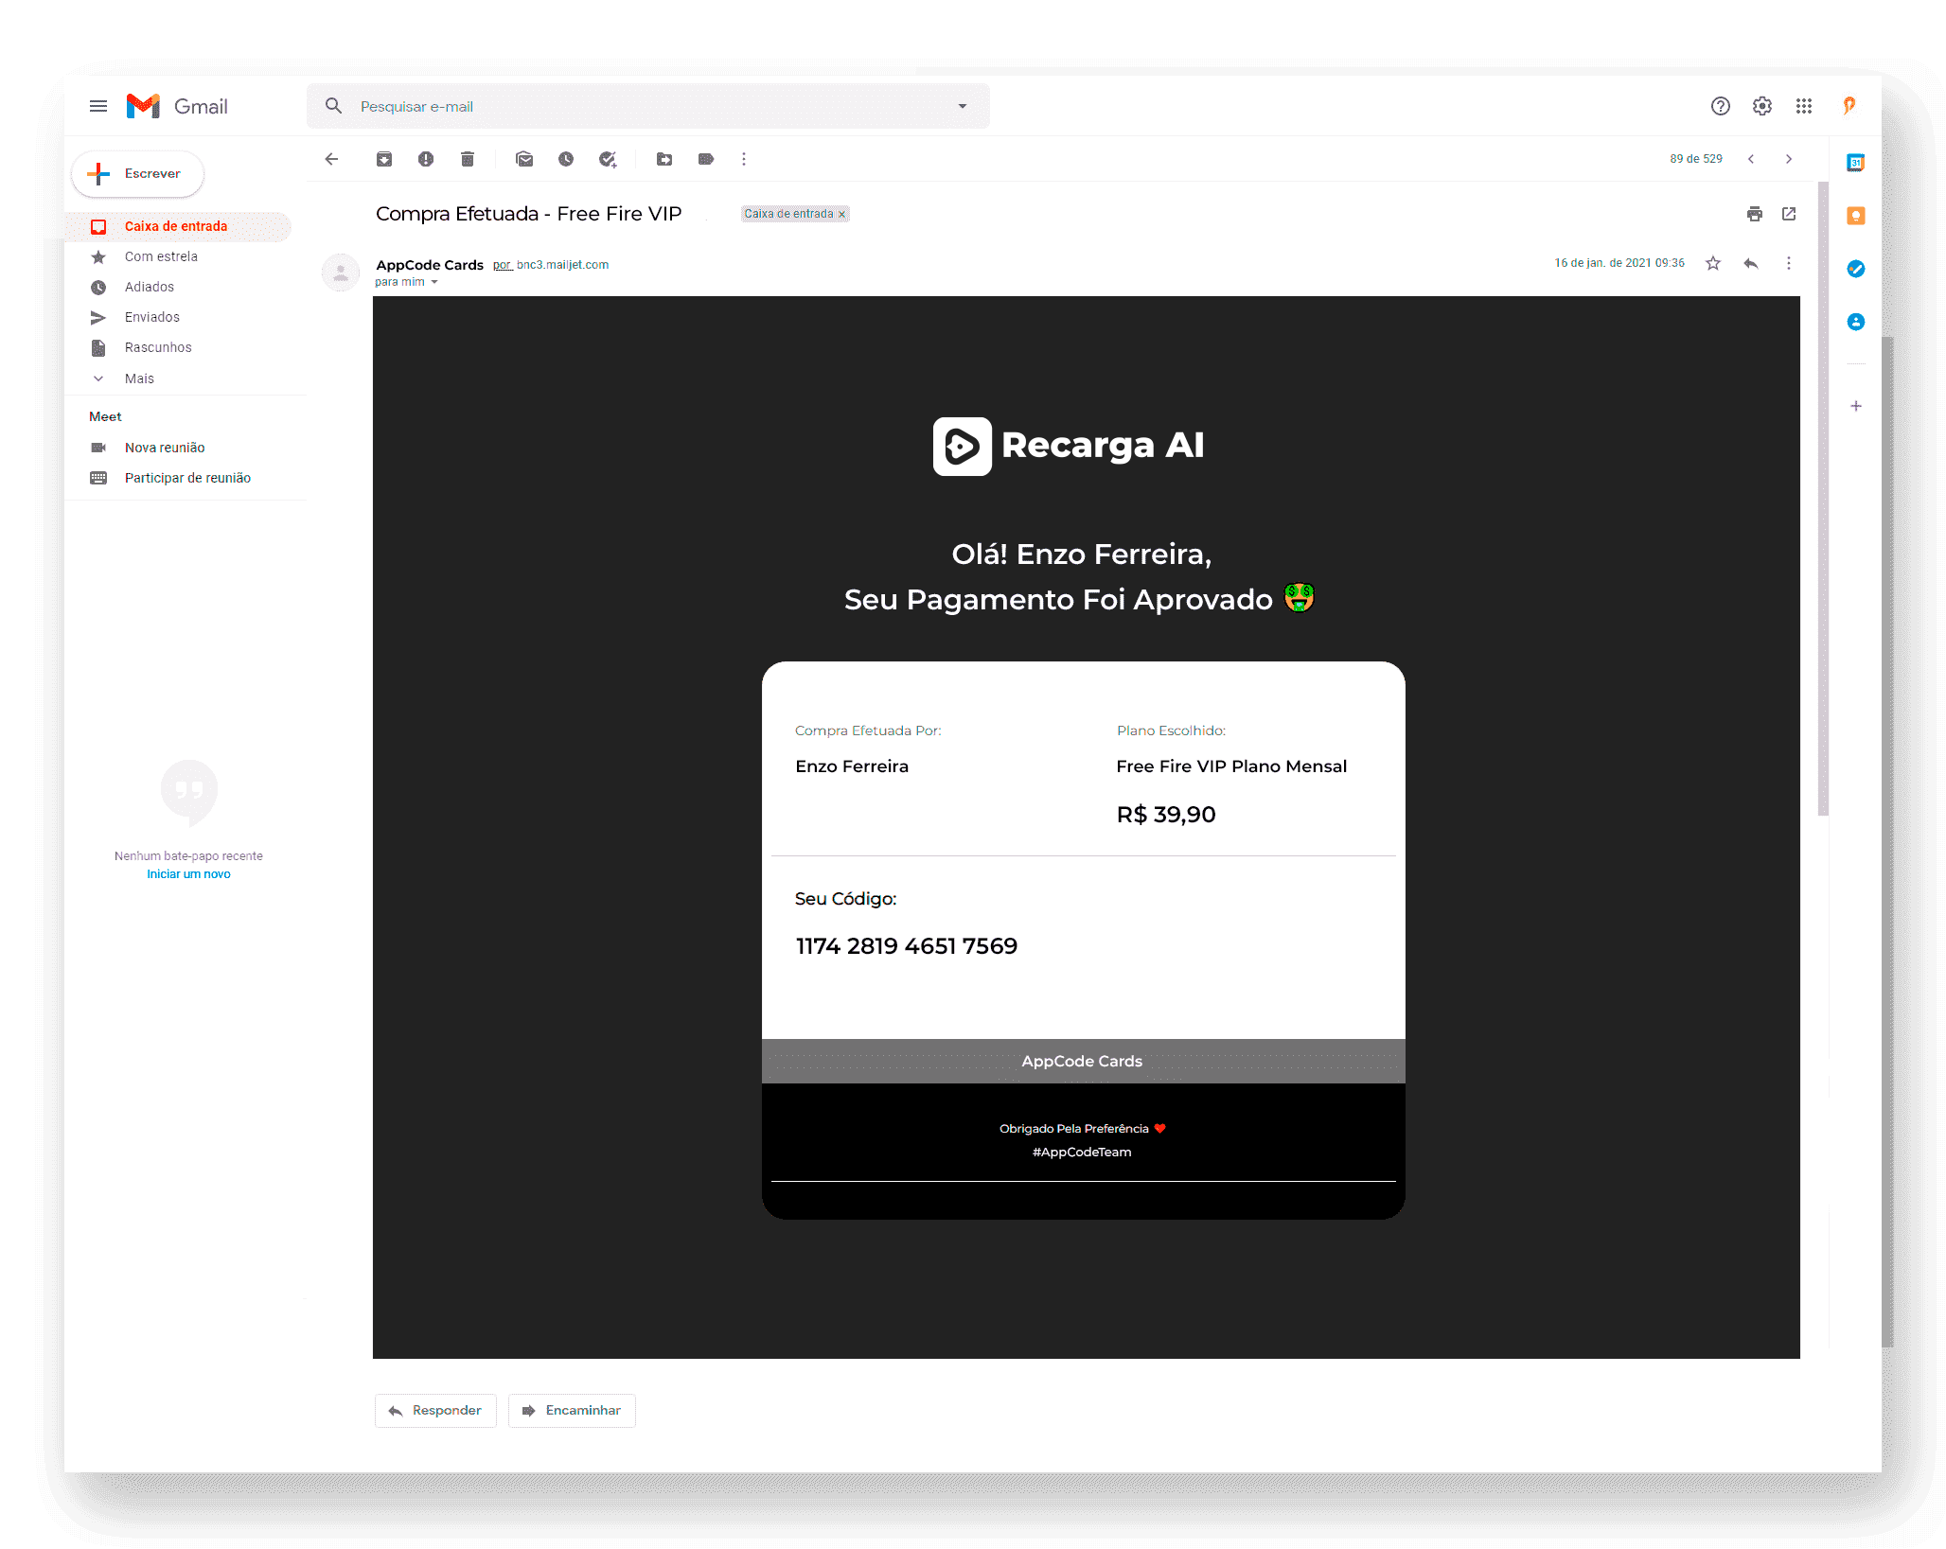Snooze this email with the clock icon
1946x1549 pixels.
pos(566,159)
